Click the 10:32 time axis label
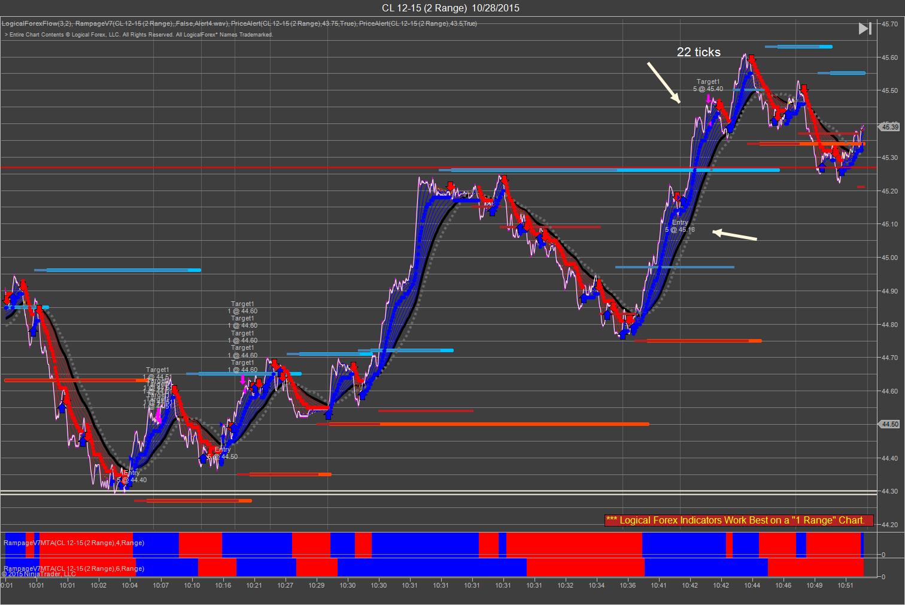Image resolution: width=905 pixels, height=605 pixels. coord(565,585)
